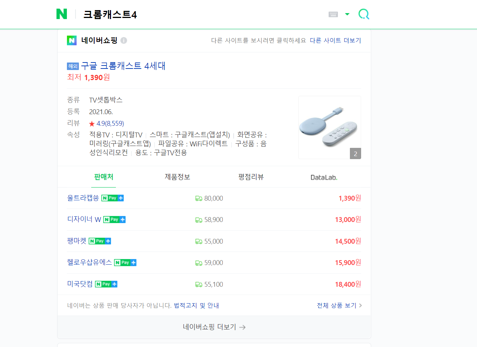Click the chevron after 전체 상품 보기

pos(360,305)
